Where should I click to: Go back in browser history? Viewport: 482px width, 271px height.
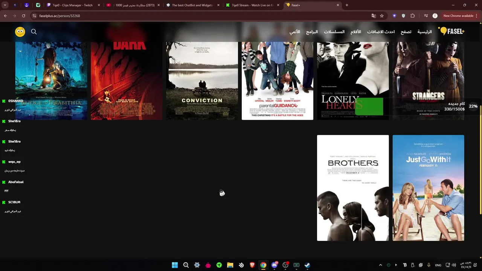(6, 16)
